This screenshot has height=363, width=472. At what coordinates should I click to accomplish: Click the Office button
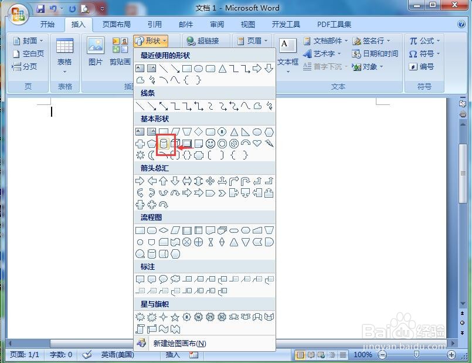[18, 13]
